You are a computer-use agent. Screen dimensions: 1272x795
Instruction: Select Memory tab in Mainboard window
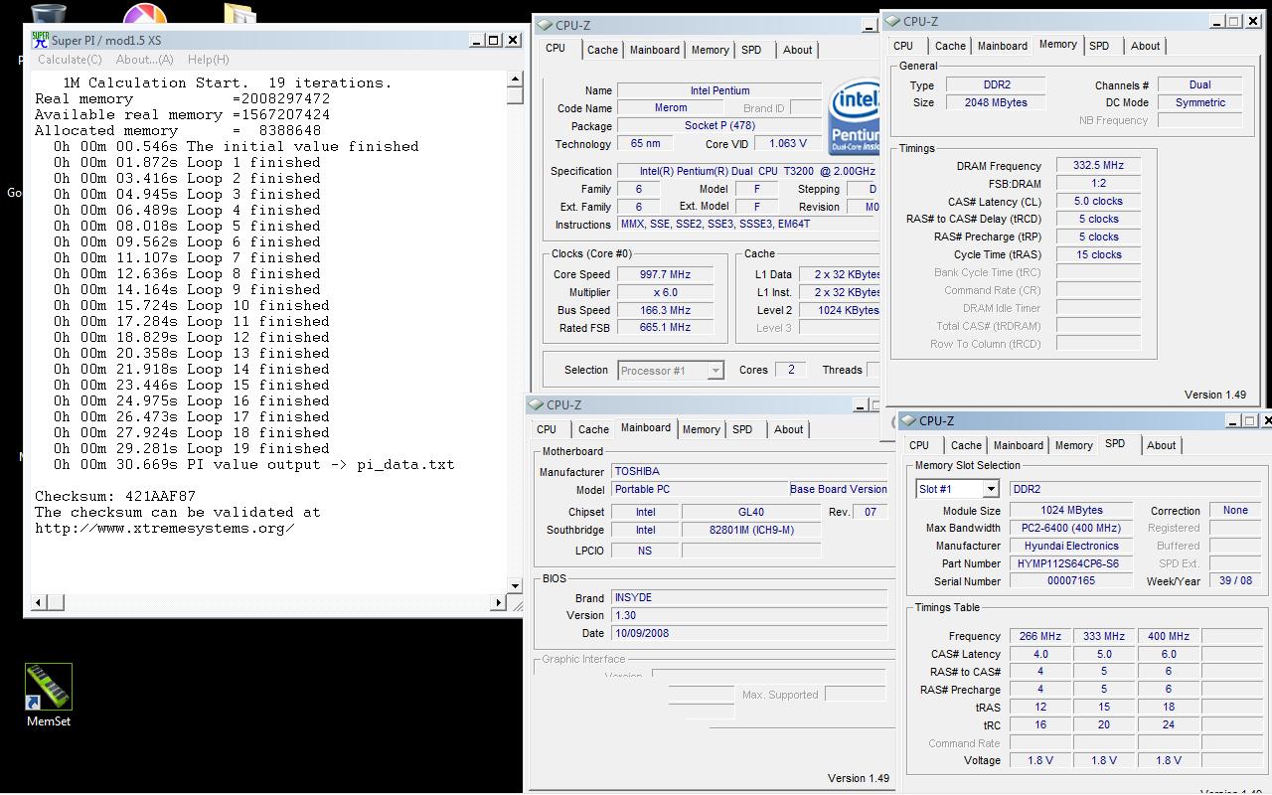(x=701, y=429)
